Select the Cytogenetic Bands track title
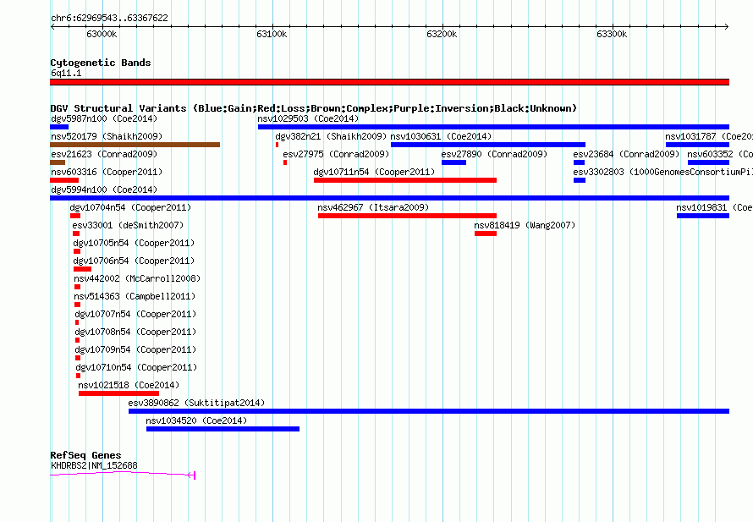 click(101, 63)
